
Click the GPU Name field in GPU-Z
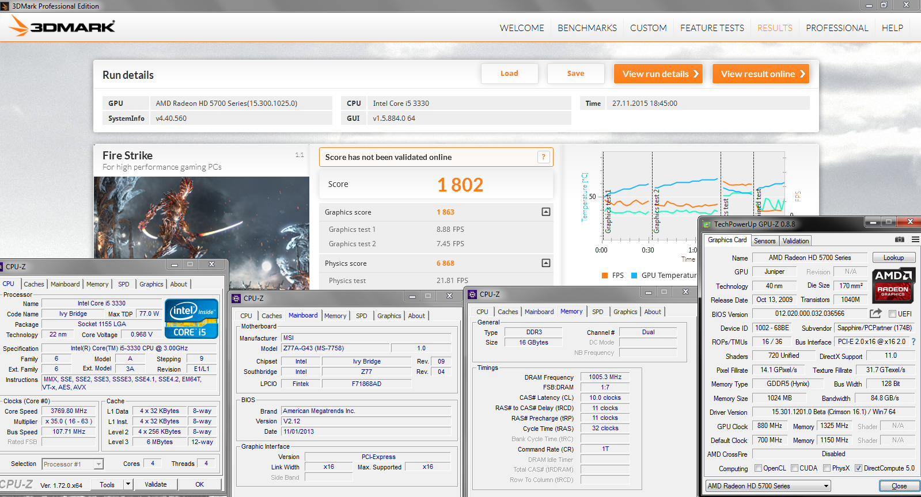[810, 258]
